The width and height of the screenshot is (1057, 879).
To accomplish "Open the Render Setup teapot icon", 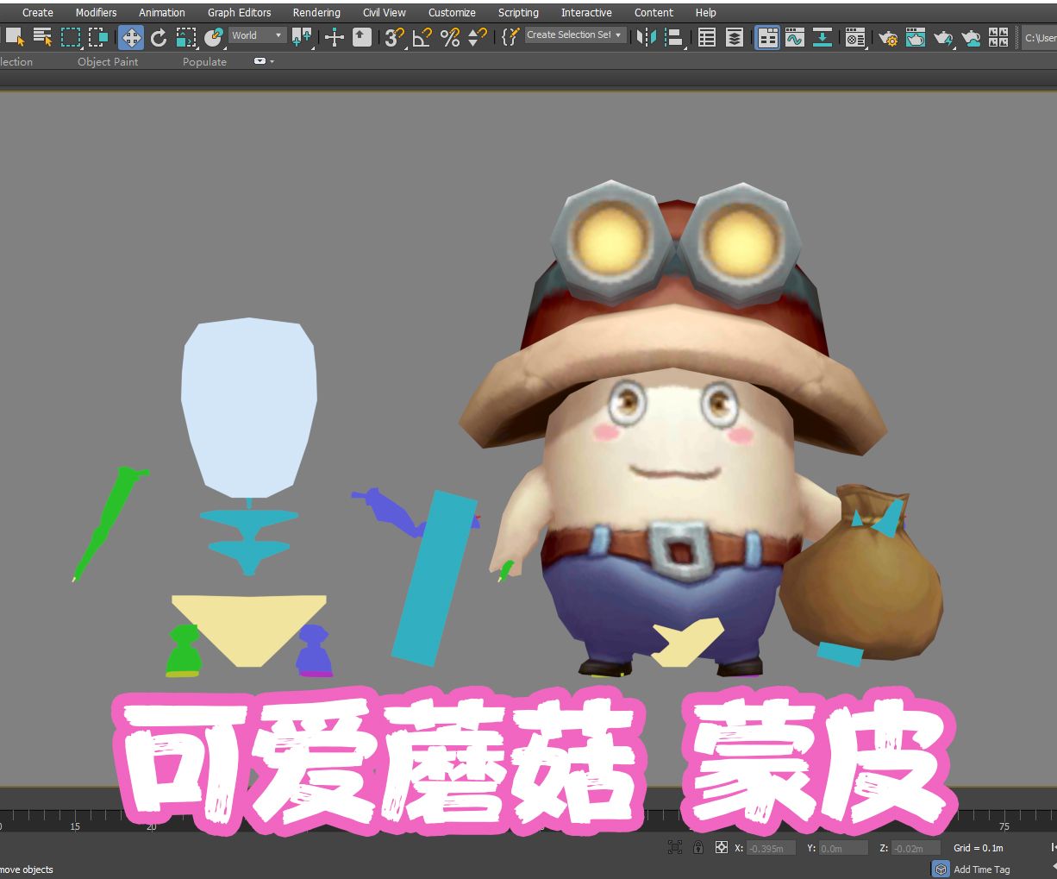I will 887,37.
